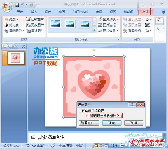
Task: Select the 格式 picture tools tab
Action: point(146,11)
